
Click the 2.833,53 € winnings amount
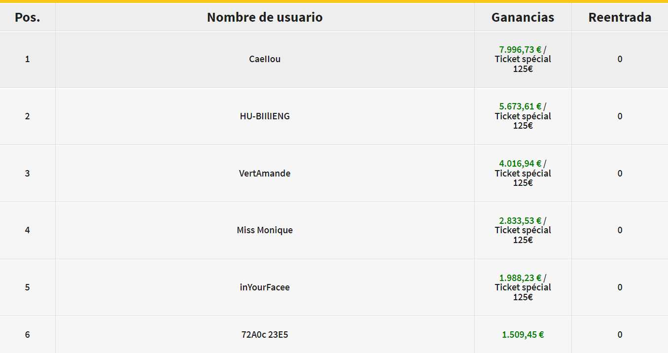[520, 221]
